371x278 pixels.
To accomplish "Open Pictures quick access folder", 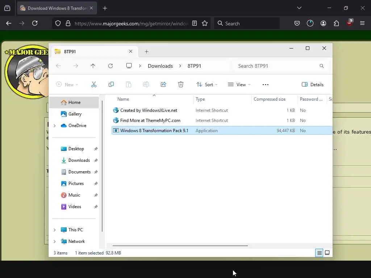I will click(72, 184).
